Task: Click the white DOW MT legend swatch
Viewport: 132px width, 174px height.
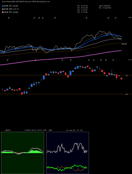Action: click(x=3, y=9)
